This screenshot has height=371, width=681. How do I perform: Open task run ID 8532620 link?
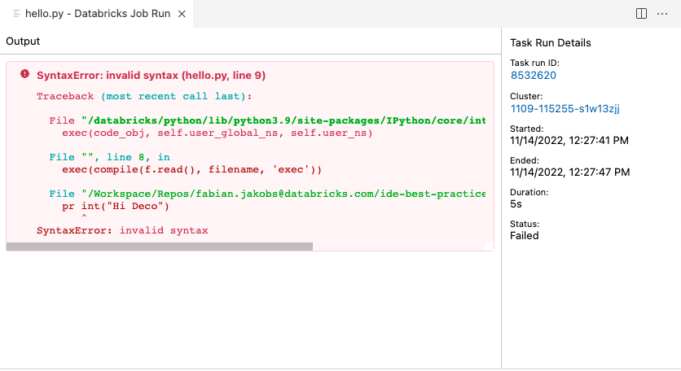point(533,76)
